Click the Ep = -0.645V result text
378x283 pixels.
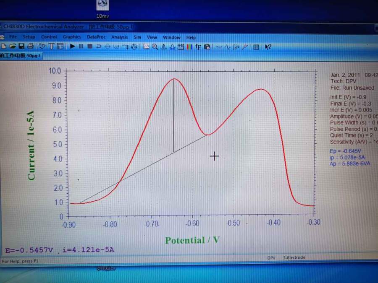tap(345, 151)
